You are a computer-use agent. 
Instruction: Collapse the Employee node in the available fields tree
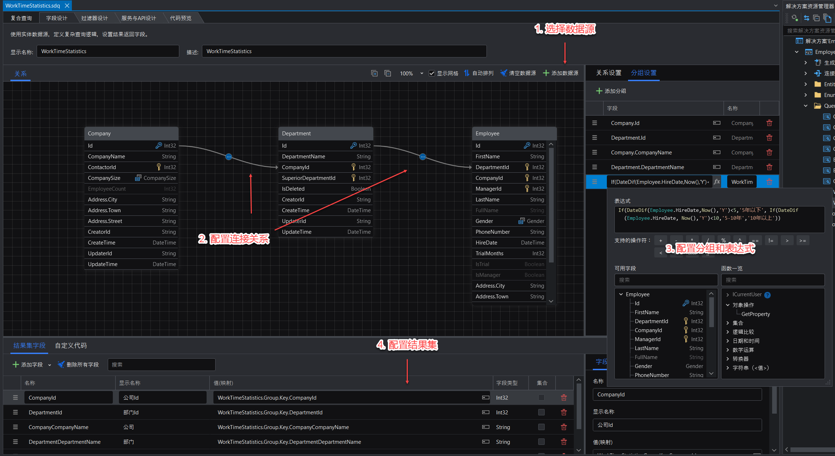(x=621, y=294)
